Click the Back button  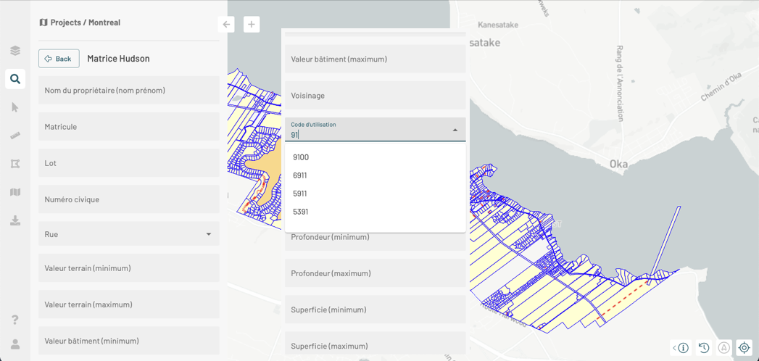click(x=59, y=59)
